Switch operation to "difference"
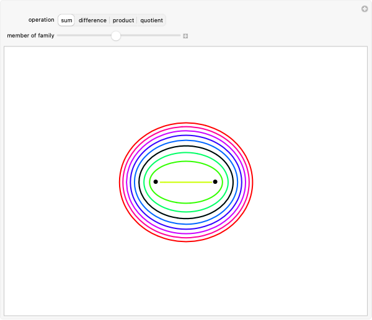The height and width of the screenshot is (320, 372). (92, 20)
